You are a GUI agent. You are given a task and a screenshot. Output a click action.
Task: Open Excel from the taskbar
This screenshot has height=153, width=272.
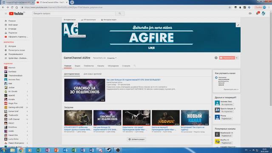coord(39,150)
